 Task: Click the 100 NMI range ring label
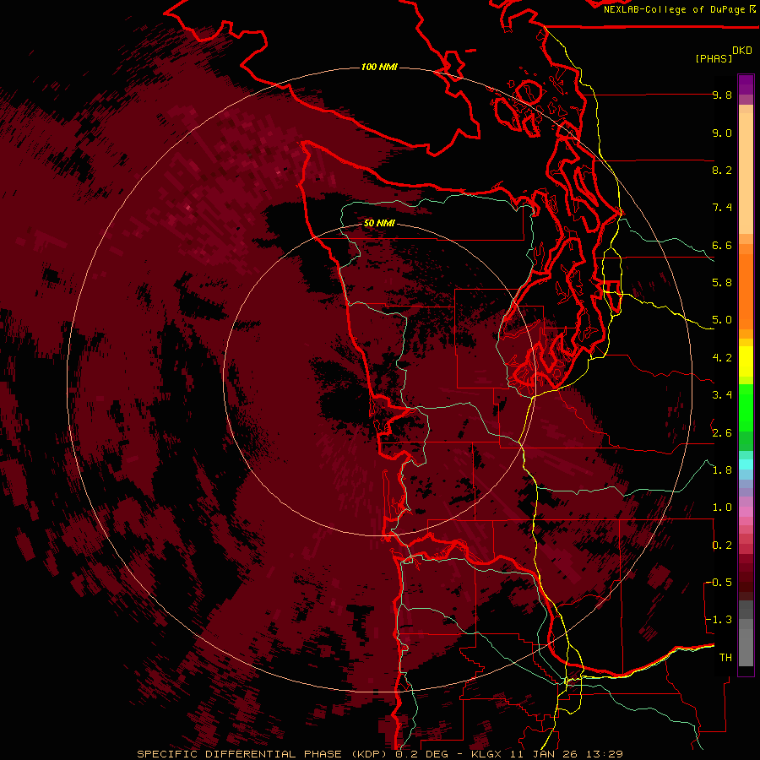[379, 67]
